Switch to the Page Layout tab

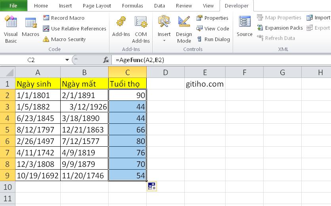(x=97, y=6)
